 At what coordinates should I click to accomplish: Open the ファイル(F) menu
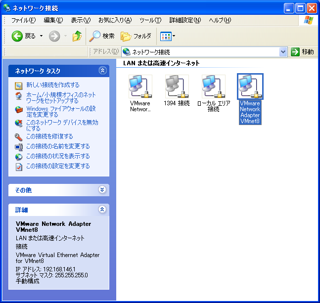pyautogui.click(x=23, y=20)
